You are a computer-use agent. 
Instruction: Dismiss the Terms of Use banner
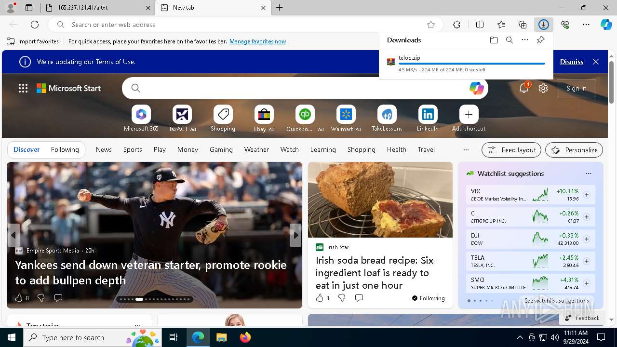pos(572,62)
